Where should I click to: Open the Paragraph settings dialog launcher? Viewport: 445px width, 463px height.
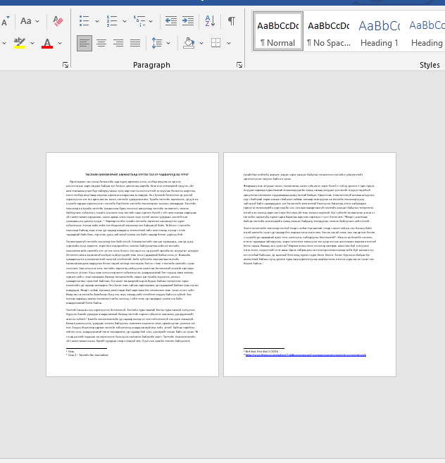237,65
